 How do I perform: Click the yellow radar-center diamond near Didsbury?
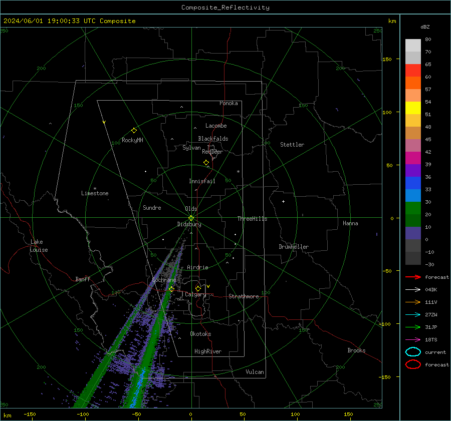[x=191, y=218]
